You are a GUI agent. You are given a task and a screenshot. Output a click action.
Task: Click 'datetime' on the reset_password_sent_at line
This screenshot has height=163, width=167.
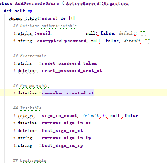[x=27, y=71]
